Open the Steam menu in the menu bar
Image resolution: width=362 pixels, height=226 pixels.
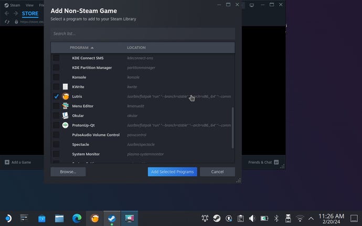(x=15, y=5)
